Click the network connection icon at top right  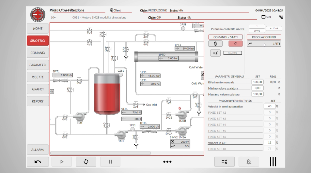coord(281,17)
